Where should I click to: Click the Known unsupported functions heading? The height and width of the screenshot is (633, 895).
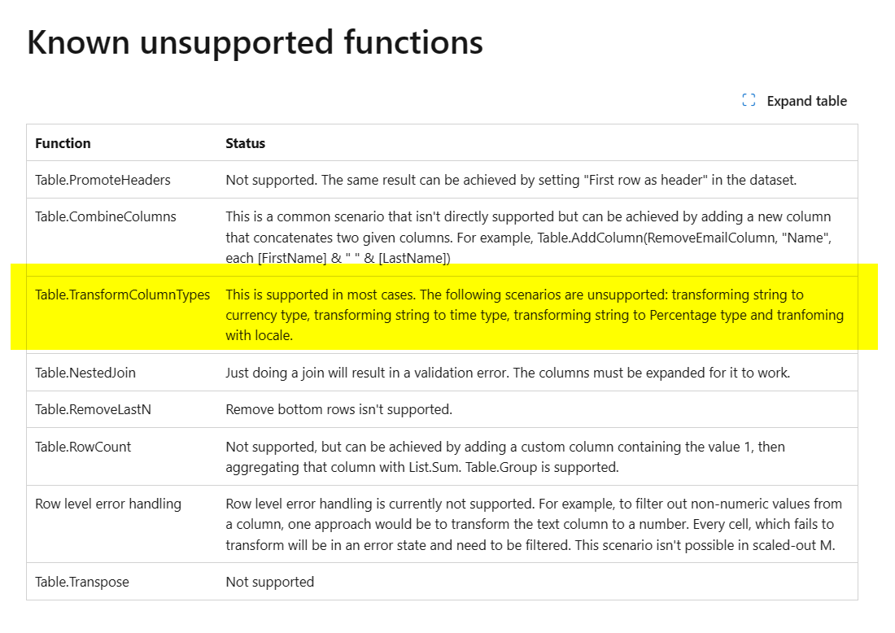pyautogui.click(x=255, y=43)
